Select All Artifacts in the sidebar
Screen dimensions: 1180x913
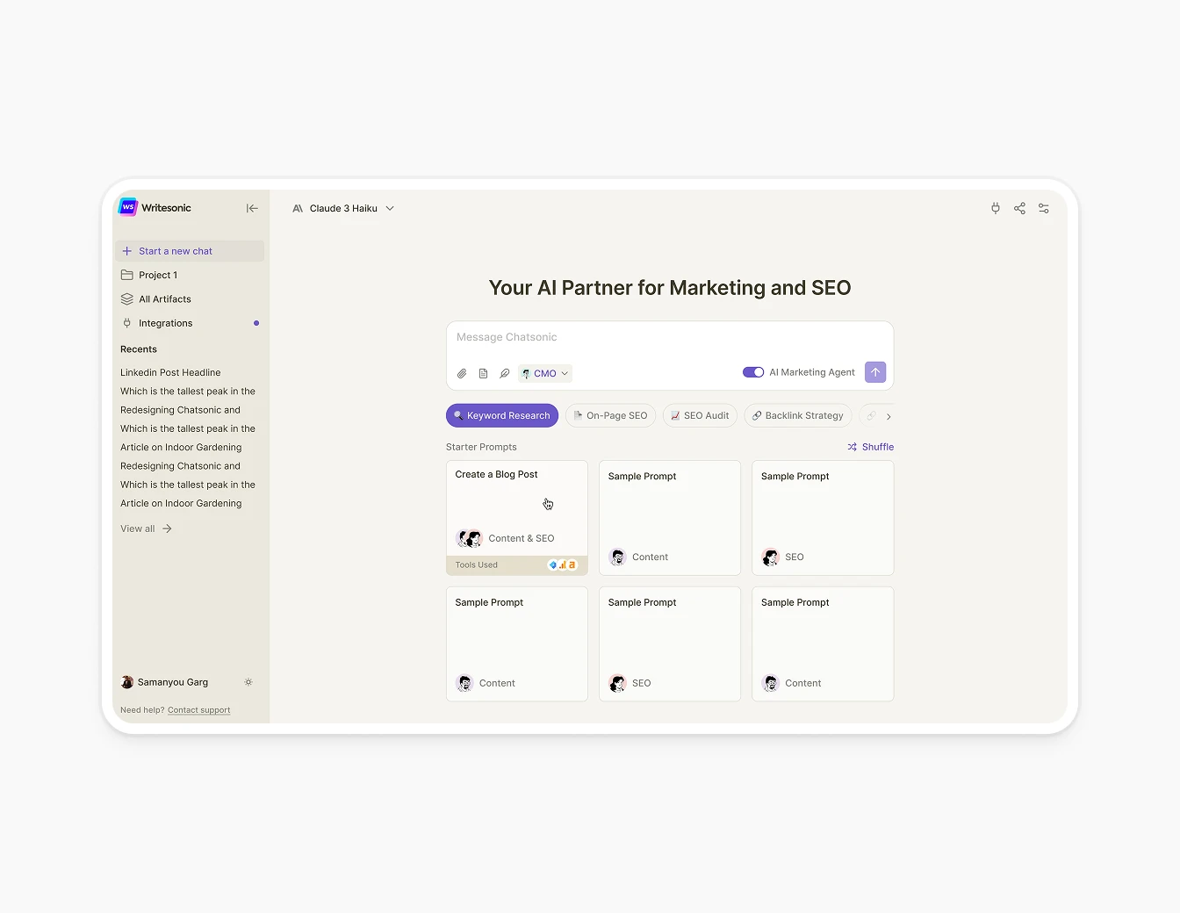point(164,298)
